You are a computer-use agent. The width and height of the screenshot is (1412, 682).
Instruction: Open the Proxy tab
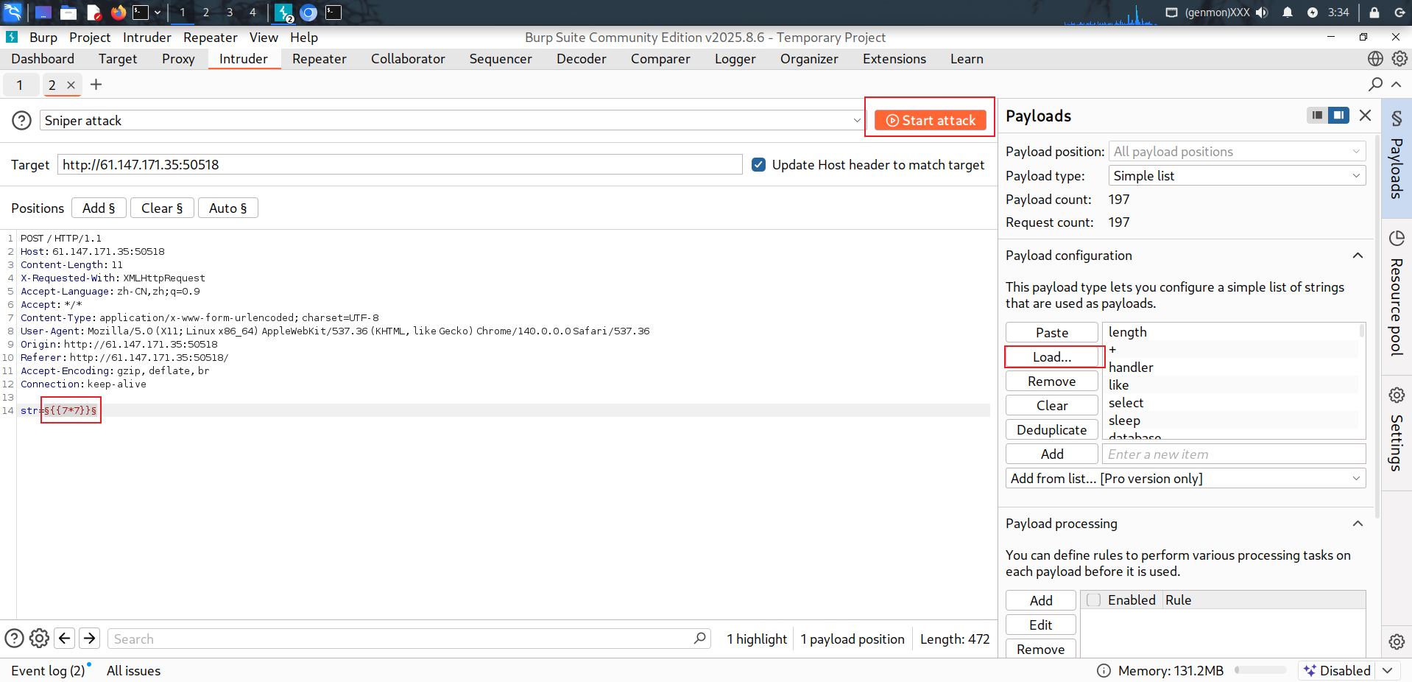click(x=178, y=59)
